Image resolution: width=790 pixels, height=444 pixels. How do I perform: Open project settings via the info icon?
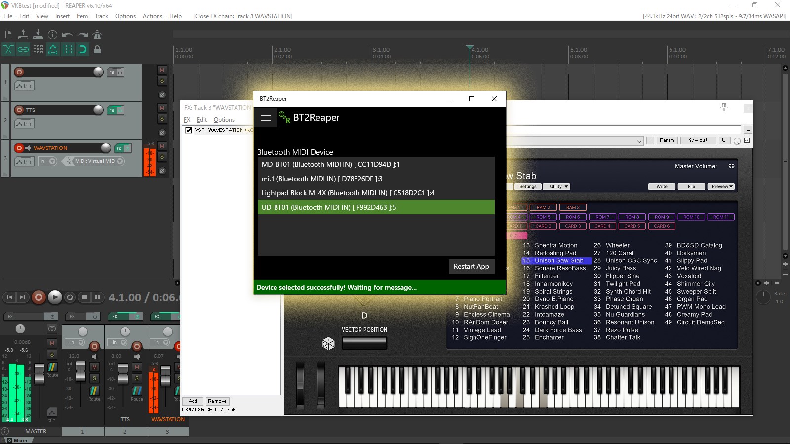pyautogui.click(x=53, y=34)
